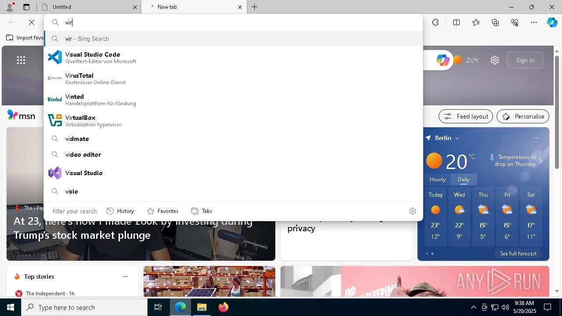Open the tab actions menu icon
The image size is (562, 316).
pos(26,7)
